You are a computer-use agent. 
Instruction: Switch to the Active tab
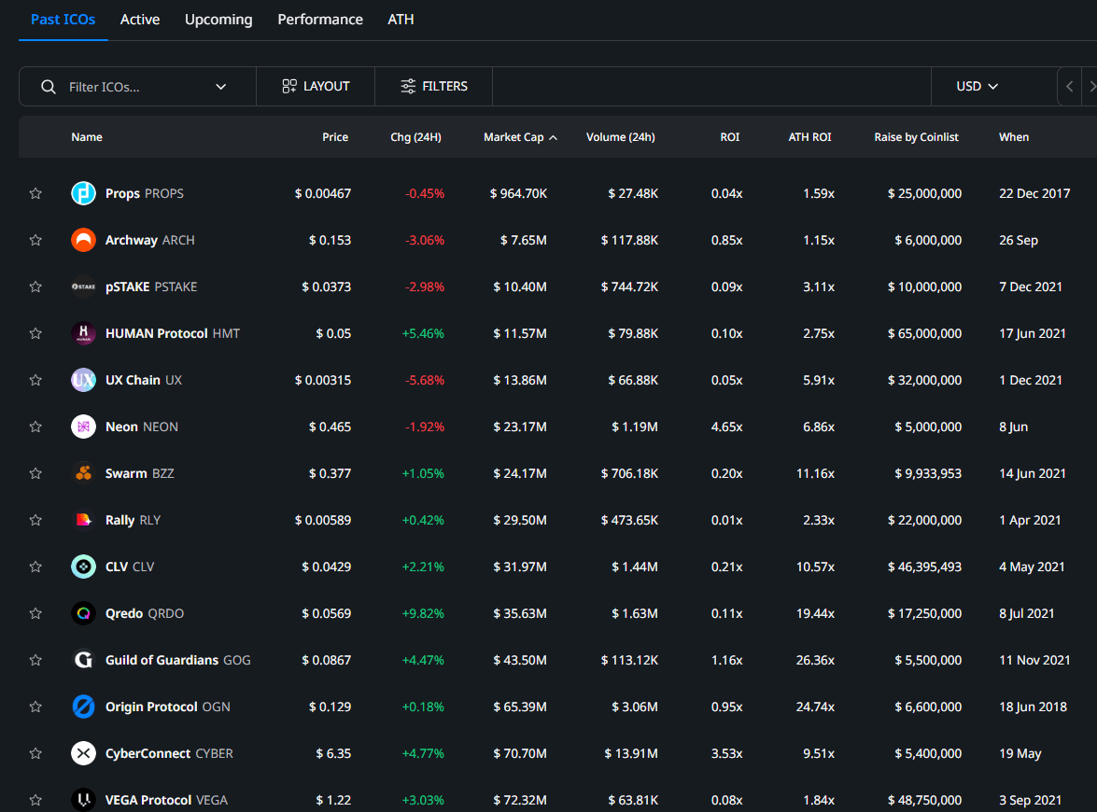pyautogui.click(x=140, y=20)
